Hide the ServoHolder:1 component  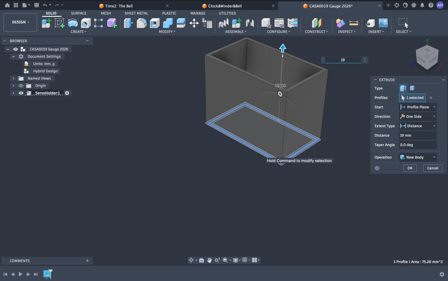pyautogui.click(x=21, y=93)
